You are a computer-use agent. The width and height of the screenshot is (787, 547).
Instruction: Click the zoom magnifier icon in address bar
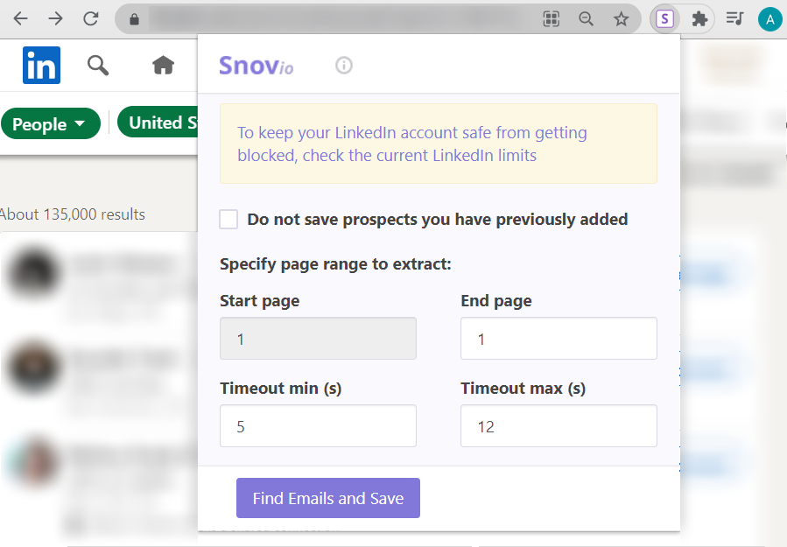(586, 18)
